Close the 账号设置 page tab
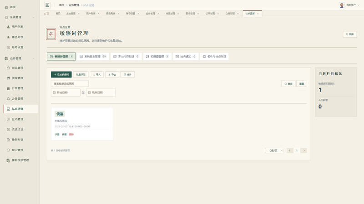Viewport: 364px width, 204px height. pyautogui.click(x=138, y=14)
